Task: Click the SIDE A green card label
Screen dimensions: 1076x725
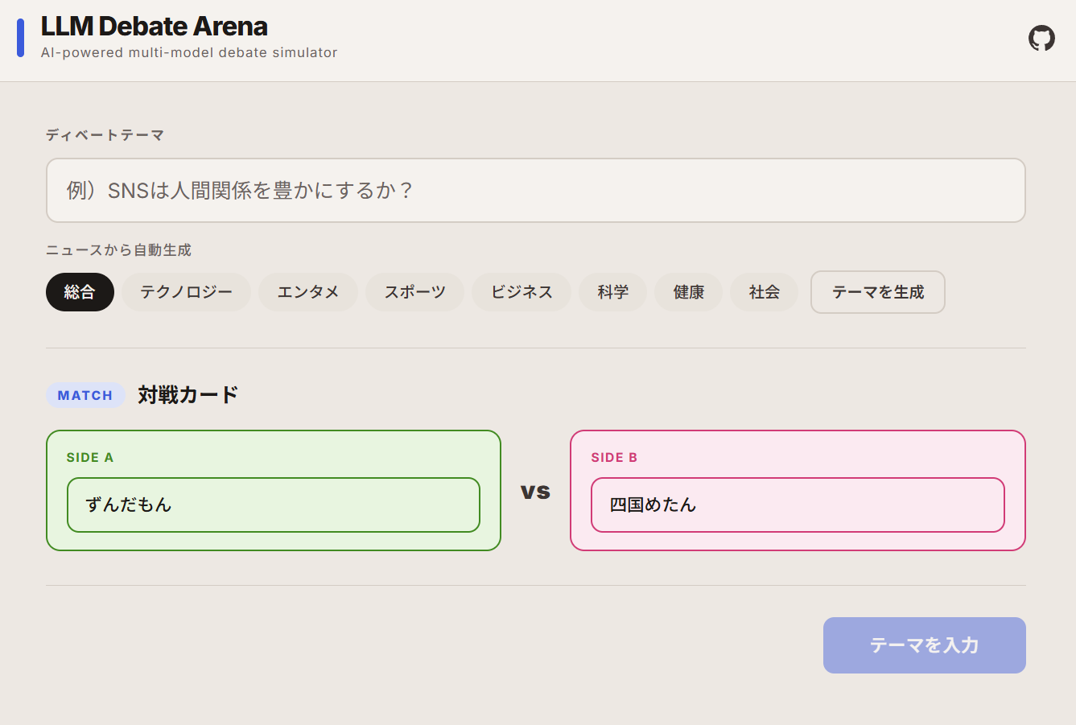Action: 90,457
